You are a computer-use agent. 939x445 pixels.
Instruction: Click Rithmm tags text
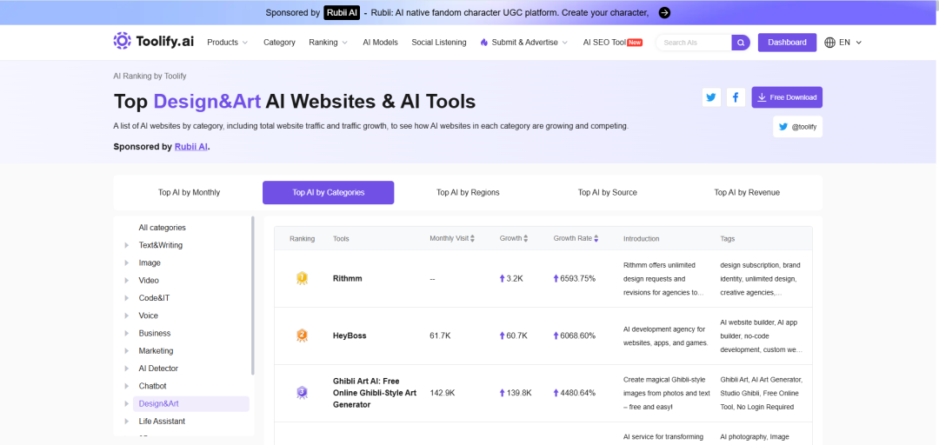pos(761,278)
